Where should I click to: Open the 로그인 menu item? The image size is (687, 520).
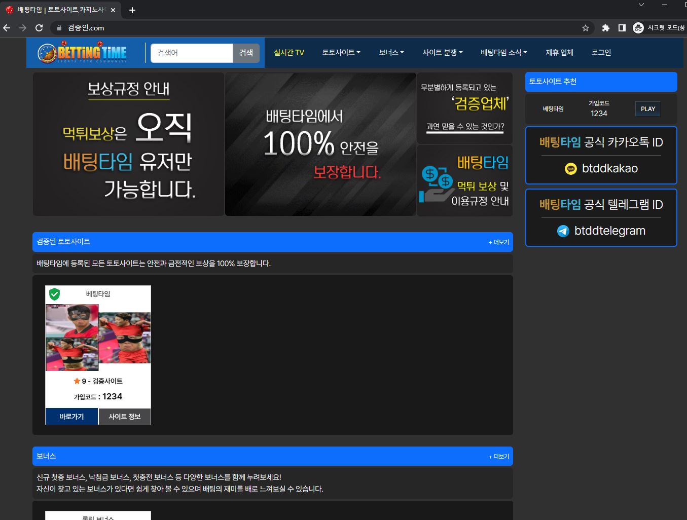(601, 53)
